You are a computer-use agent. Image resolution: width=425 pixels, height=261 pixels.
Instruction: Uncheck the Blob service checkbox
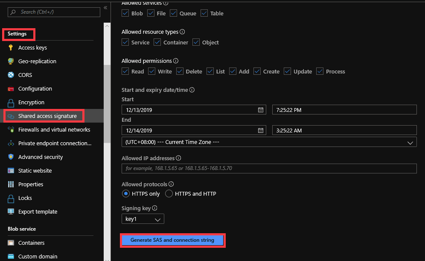point(125,13)
